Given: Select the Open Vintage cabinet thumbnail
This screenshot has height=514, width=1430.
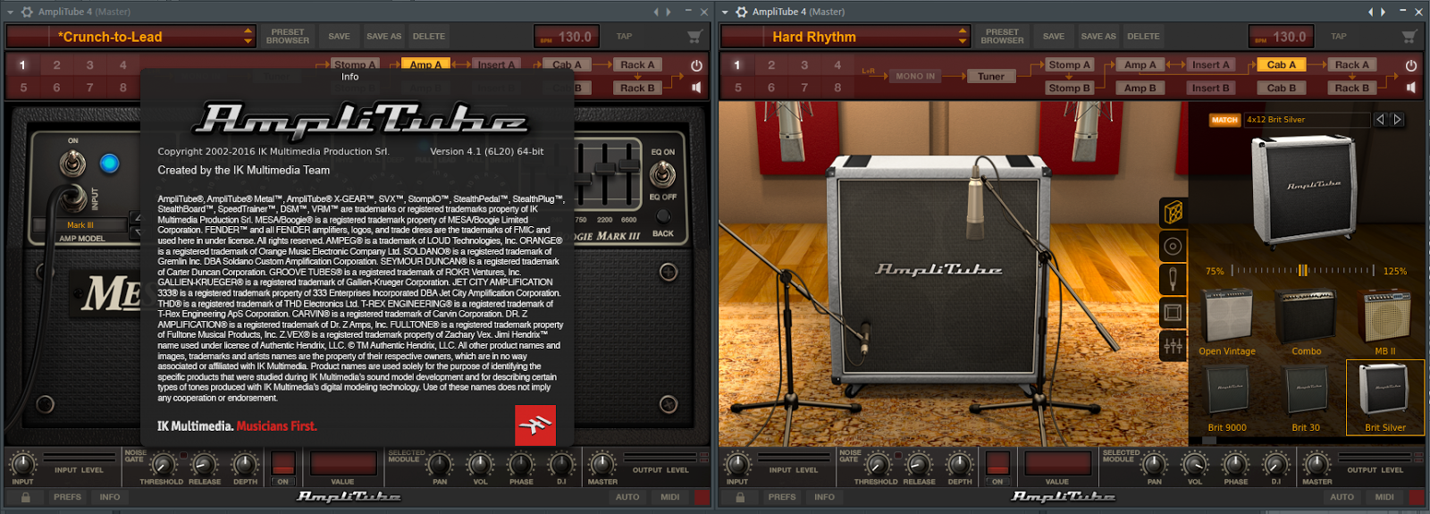Looking at the screenshot, I should coord(1227,321).
